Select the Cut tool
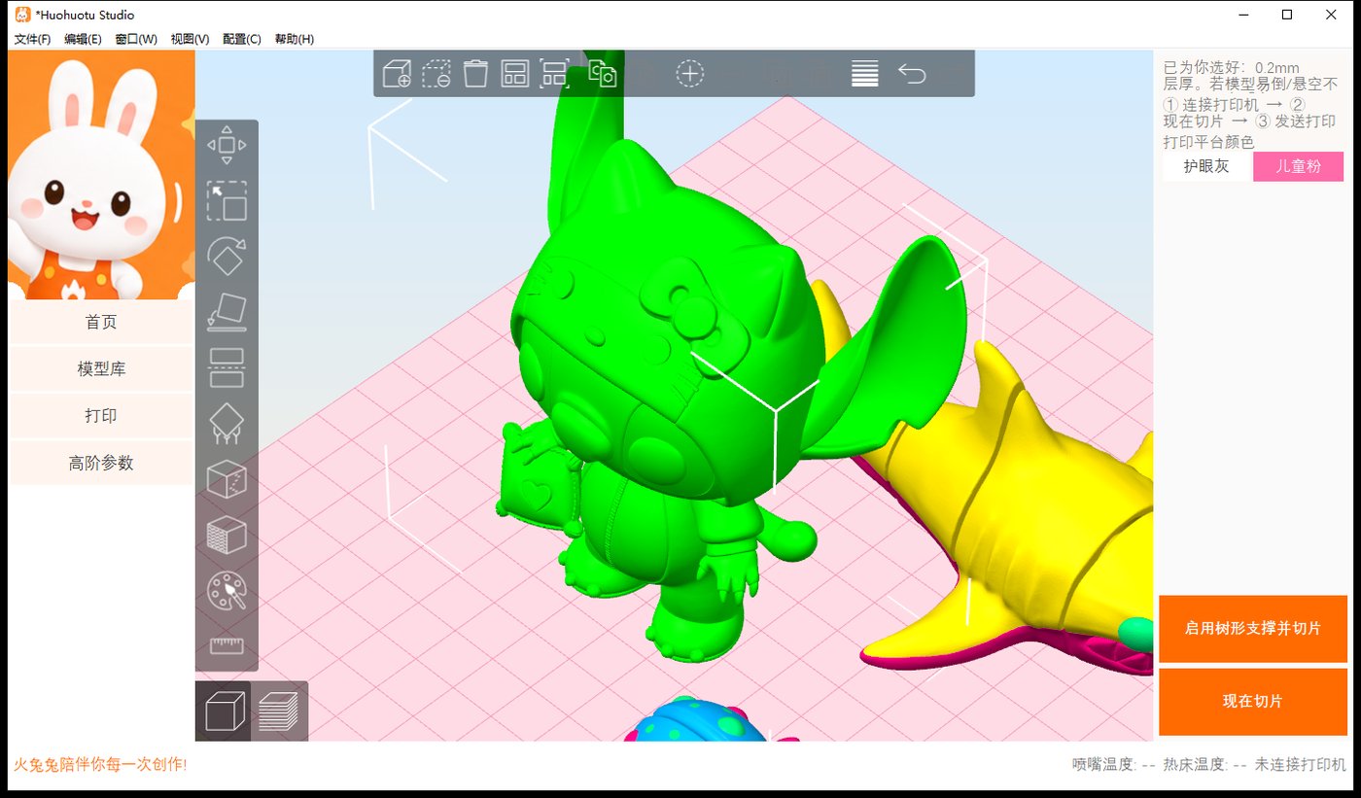Screen dimensions: 1361x798 pos(227,367)
